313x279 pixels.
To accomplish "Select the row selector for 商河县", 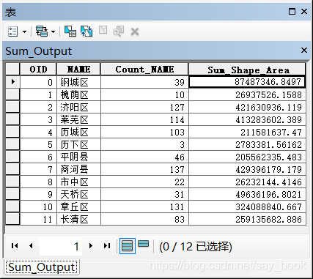I will 12,169.
